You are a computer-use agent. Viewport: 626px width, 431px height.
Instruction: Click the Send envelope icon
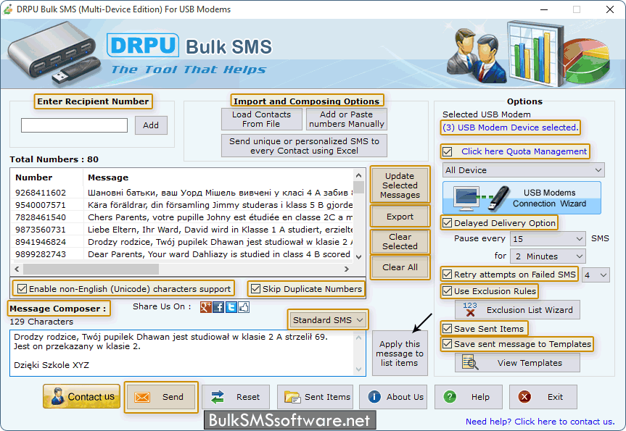point(142,397)
